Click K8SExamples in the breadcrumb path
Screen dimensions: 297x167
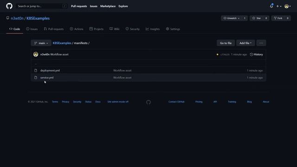pos(62,43)
